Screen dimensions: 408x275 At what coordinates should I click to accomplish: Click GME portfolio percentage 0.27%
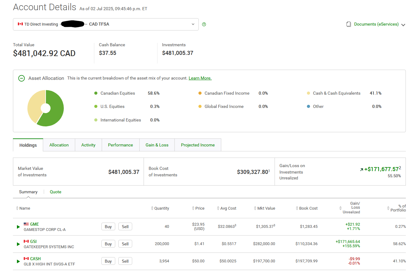[401, 227]
